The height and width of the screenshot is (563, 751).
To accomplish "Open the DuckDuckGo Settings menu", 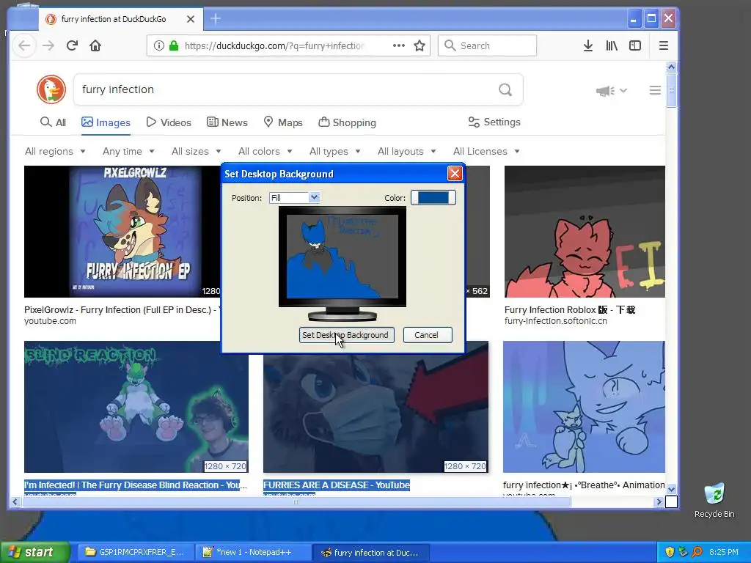I will (494, 122).
